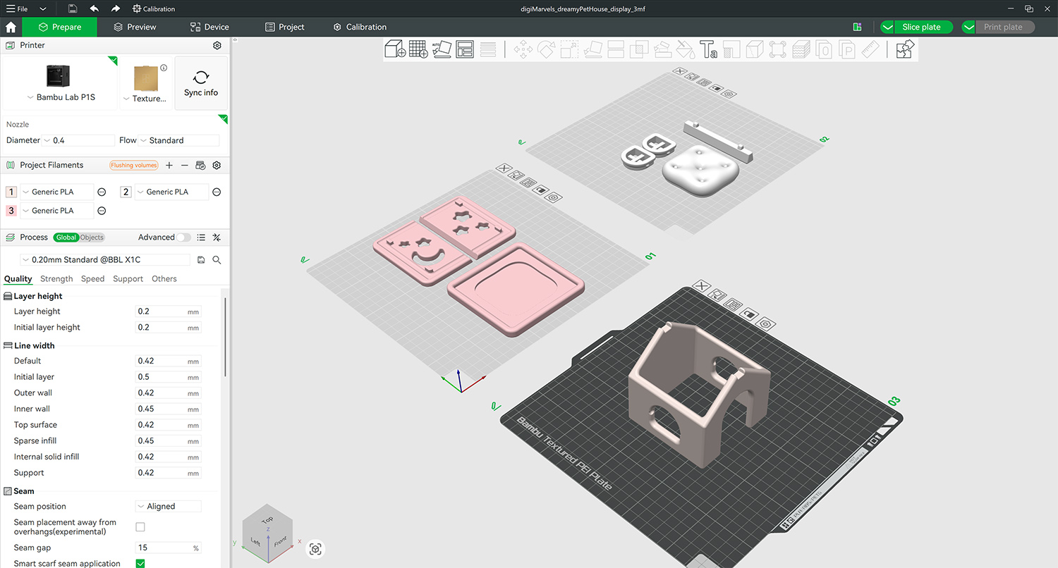Open the Text shape tool
The image size is (1058, 568).
(708, 49)
